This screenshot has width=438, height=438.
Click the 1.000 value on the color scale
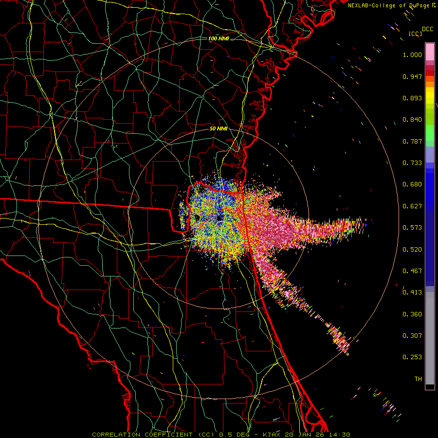[x=412, y=55]
